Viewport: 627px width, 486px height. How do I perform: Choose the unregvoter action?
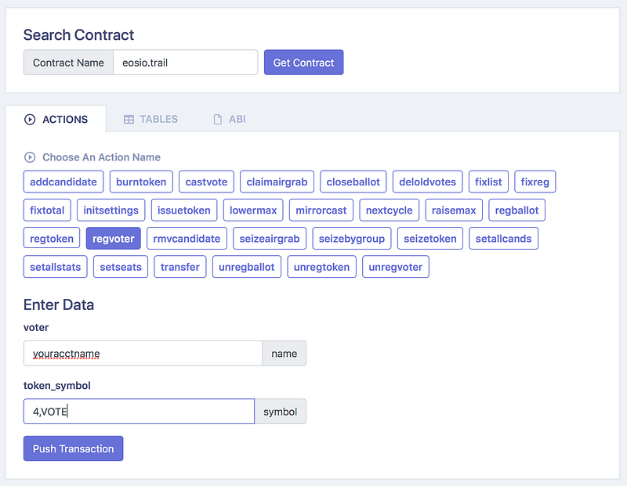(396, 267)
